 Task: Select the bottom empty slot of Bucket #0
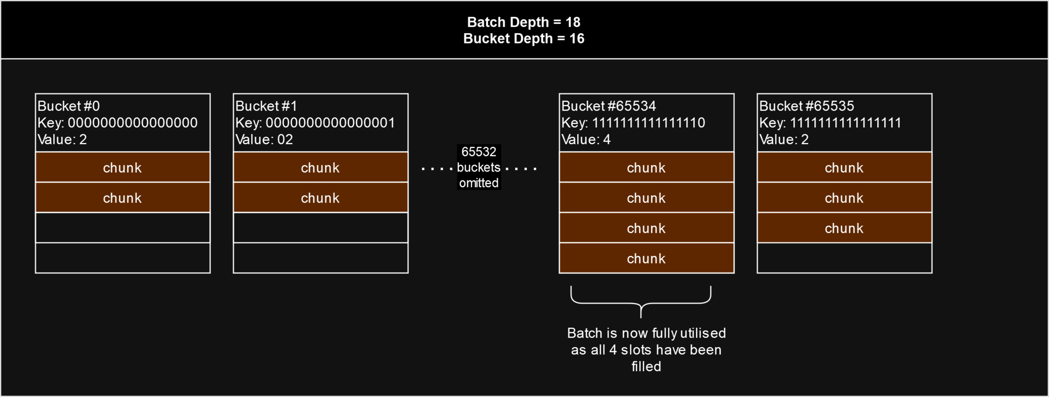123,258
